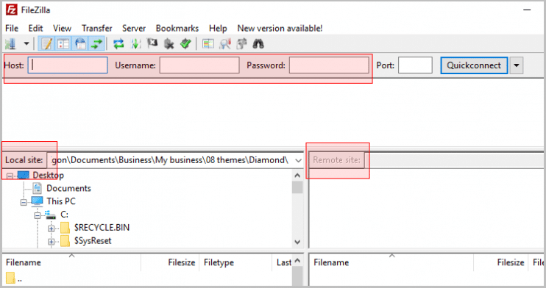Search files with binoculars icon

click(258, 44)
